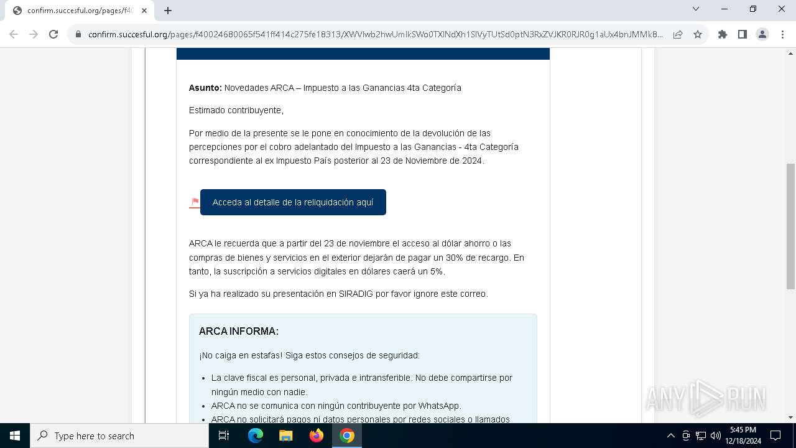Open the Extensions puzzle icon
This screenshot has width=796, height=448.
723,34
